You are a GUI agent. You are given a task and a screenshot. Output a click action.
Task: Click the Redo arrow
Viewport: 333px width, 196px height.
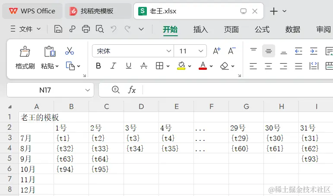point(127,29)
